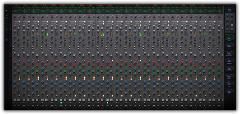Toggle solo safe on channel 001
240x114 pixels.
coord(14,103)
